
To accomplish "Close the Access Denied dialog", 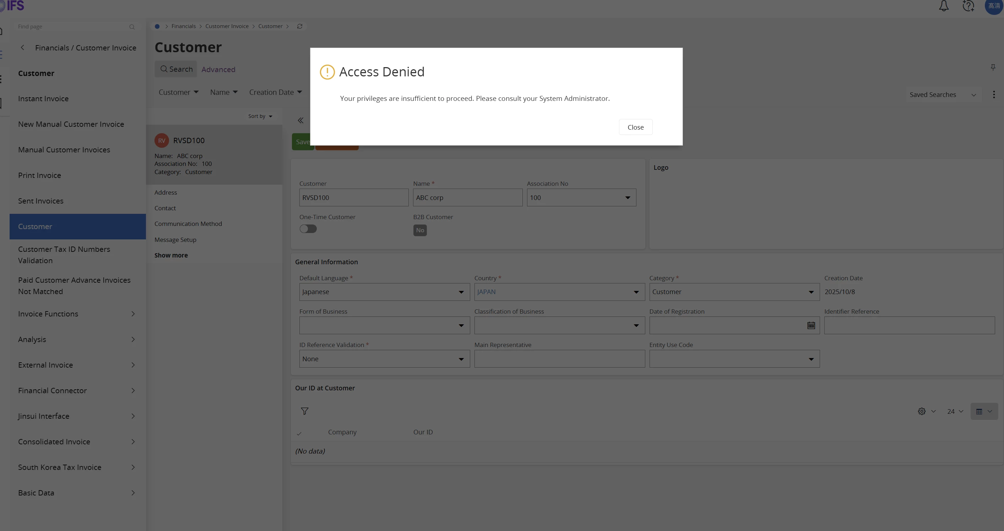I will click(x=635, y=127).
